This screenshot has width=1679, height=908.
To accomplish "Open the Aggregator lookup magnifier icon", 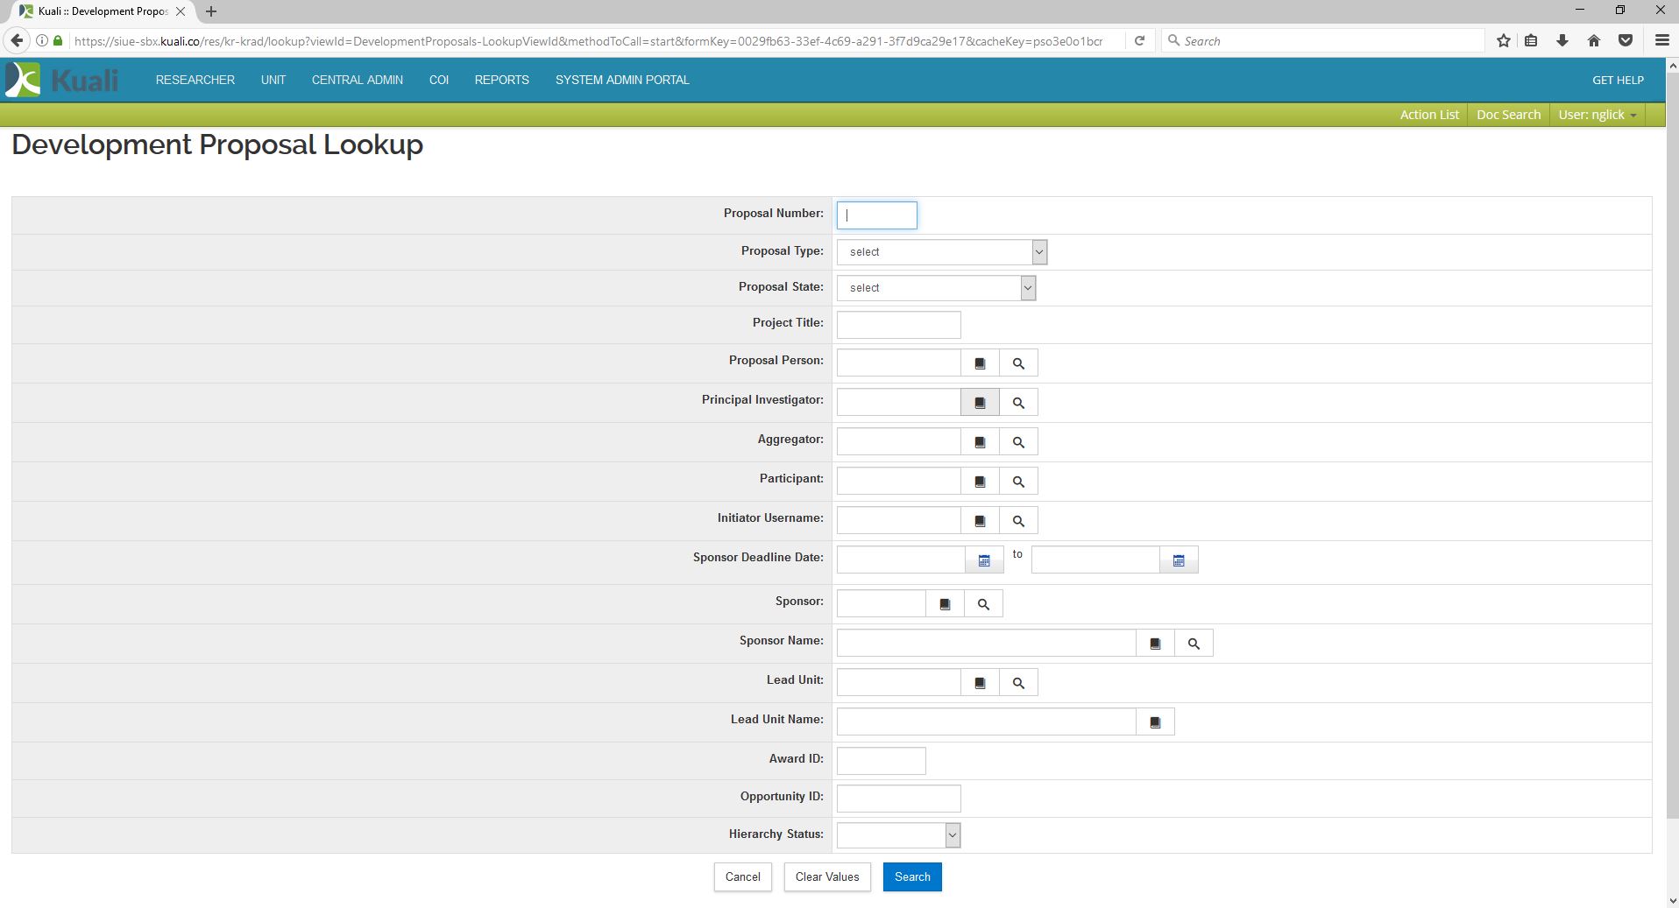I will (1018, 442).
